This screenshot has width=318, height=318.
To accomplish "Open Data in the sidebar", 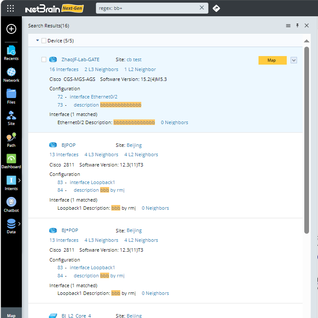I will pos(11,226).
